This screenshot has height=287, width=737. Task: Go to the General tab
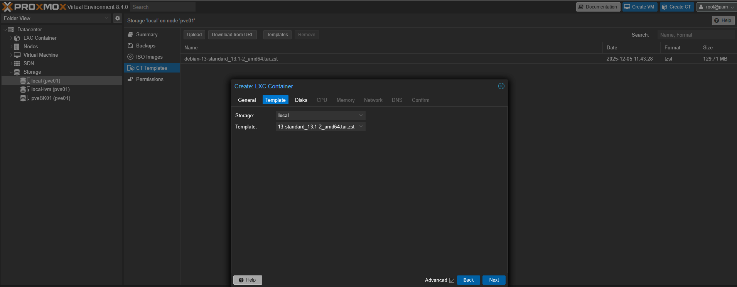247,100
